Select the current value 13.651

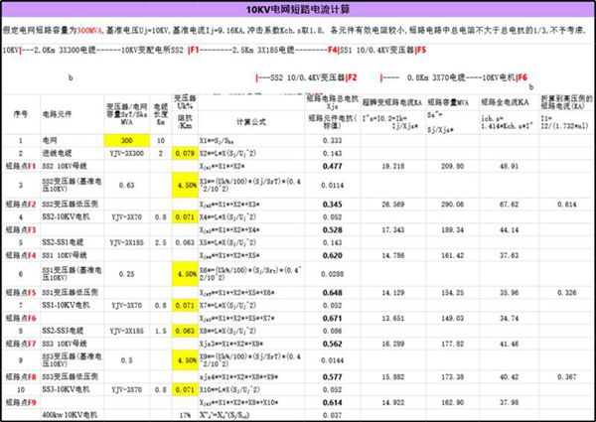point(393,319)
